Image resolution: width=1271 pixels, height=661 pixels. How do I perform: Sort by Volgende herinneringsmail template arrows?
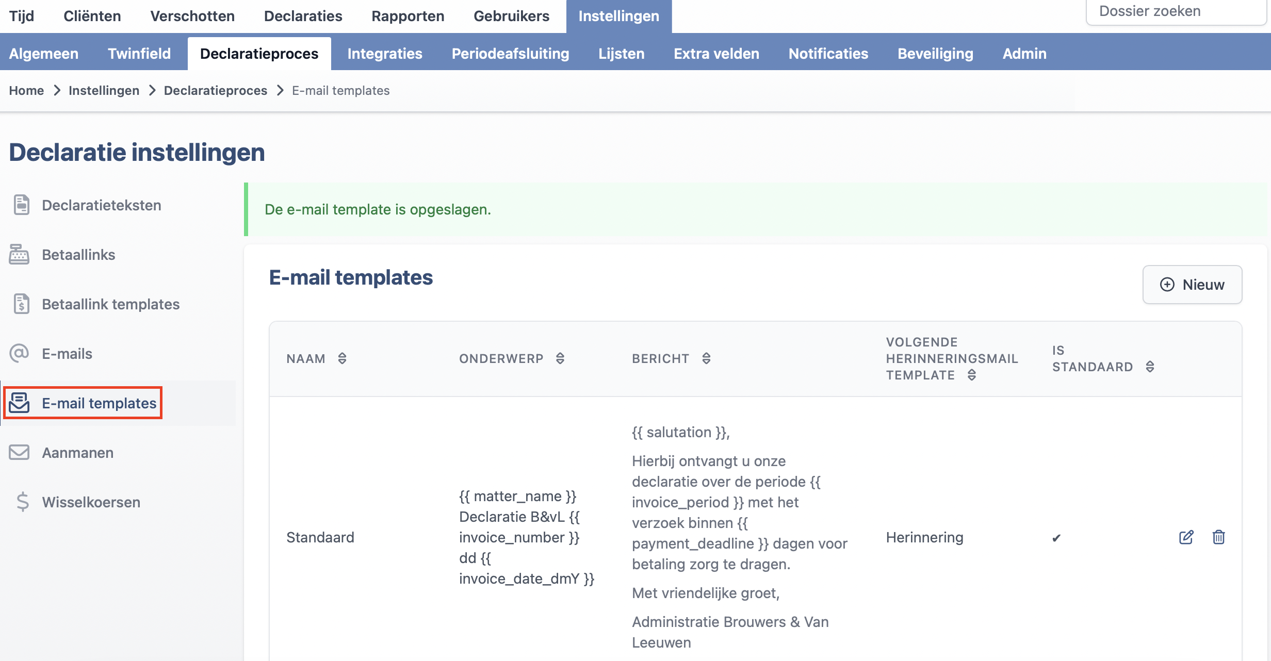(x=972, y=375)
